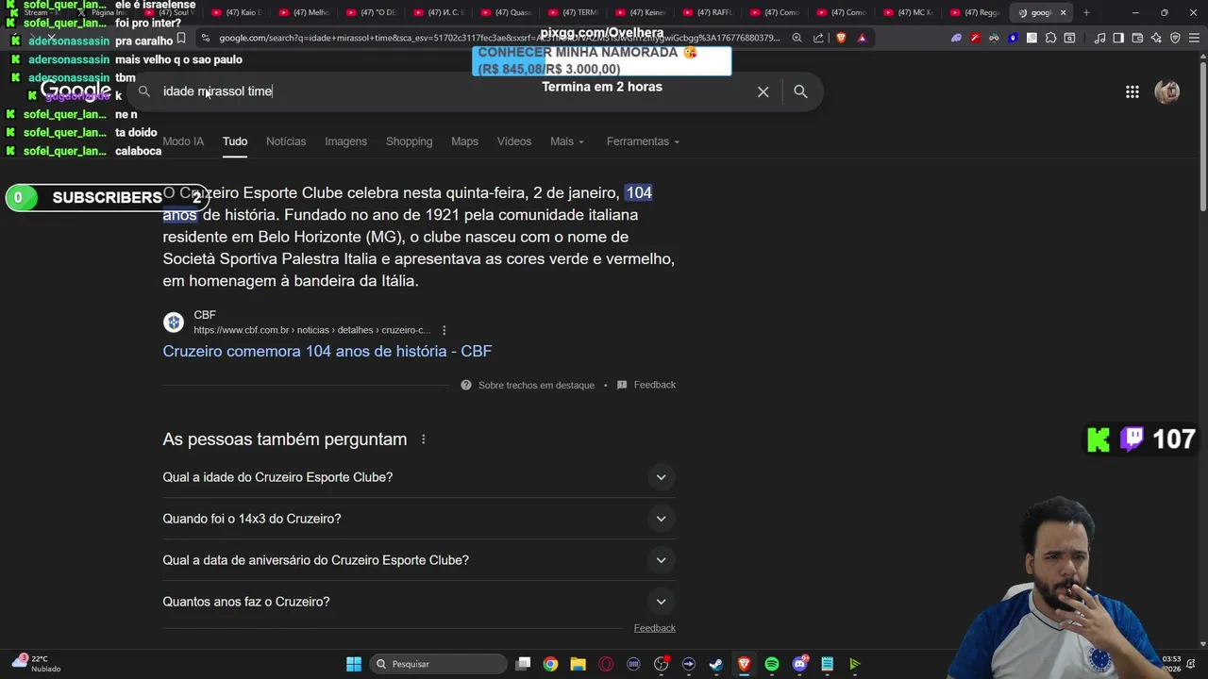Click the taskbar Pesquisar search box
The height and width of the screenshot is (679, 1208).
click(x=440, y=664)
